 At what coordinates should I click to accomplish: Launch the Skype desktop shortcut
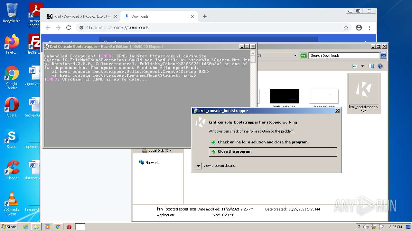(x=12, y=138)
